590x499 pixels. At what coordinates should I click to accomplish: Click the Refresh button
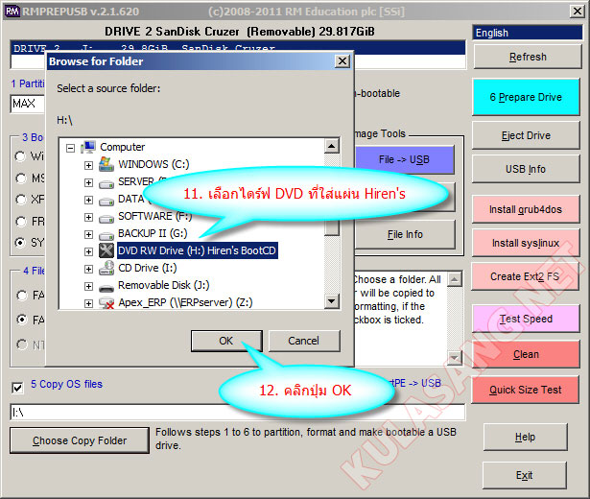(x=528, y=57)
